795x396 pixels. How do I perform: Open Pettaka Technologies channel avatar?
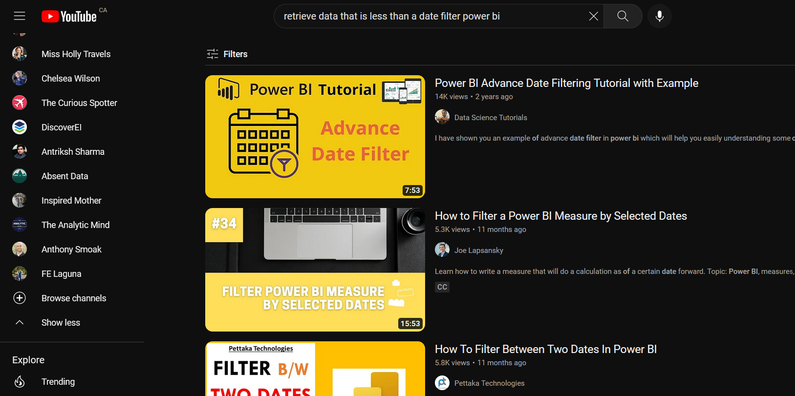442,383
